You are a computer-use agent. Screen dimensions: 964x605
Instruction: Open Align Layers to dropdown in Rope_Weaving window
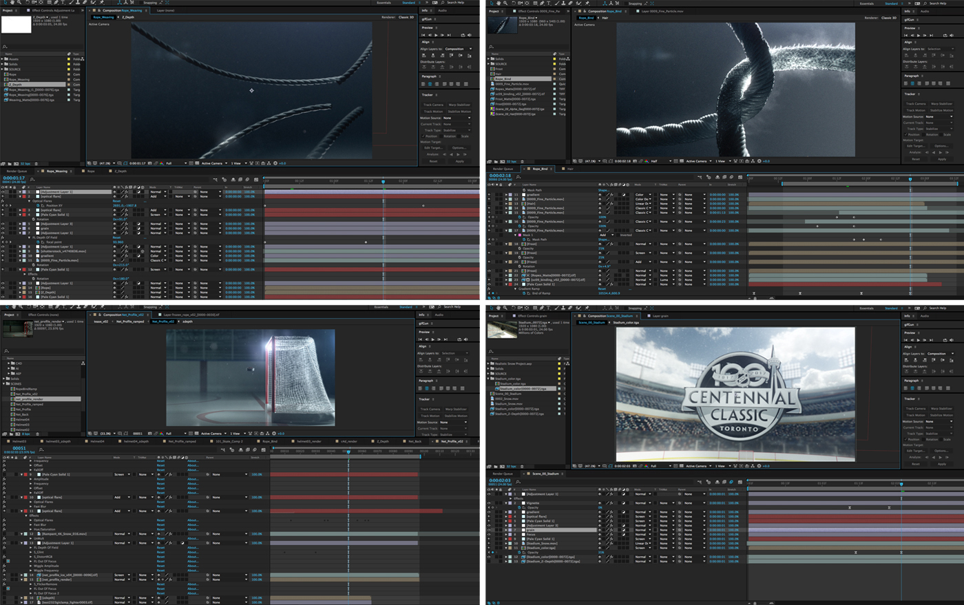(458, 49)
